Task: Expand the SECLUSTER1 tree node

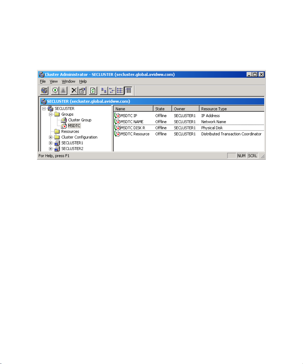Action: click(50, 143)
